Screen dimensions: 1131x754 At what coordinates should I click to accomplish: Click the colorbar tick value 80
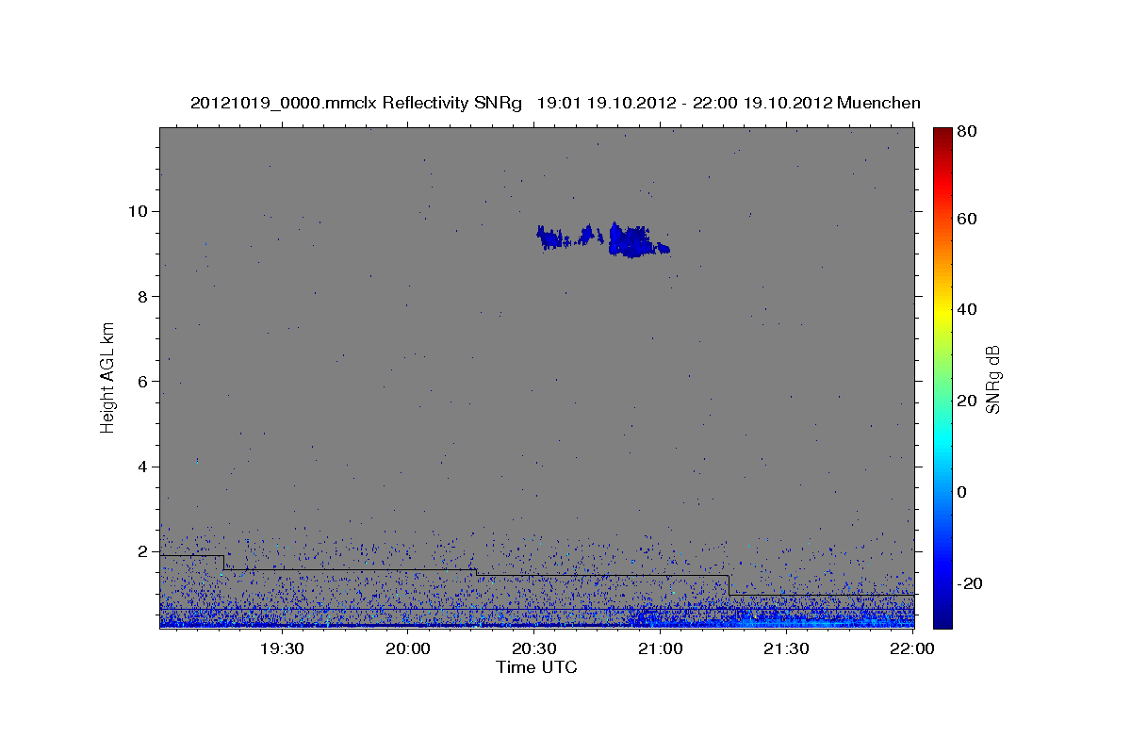pos(966,132)
